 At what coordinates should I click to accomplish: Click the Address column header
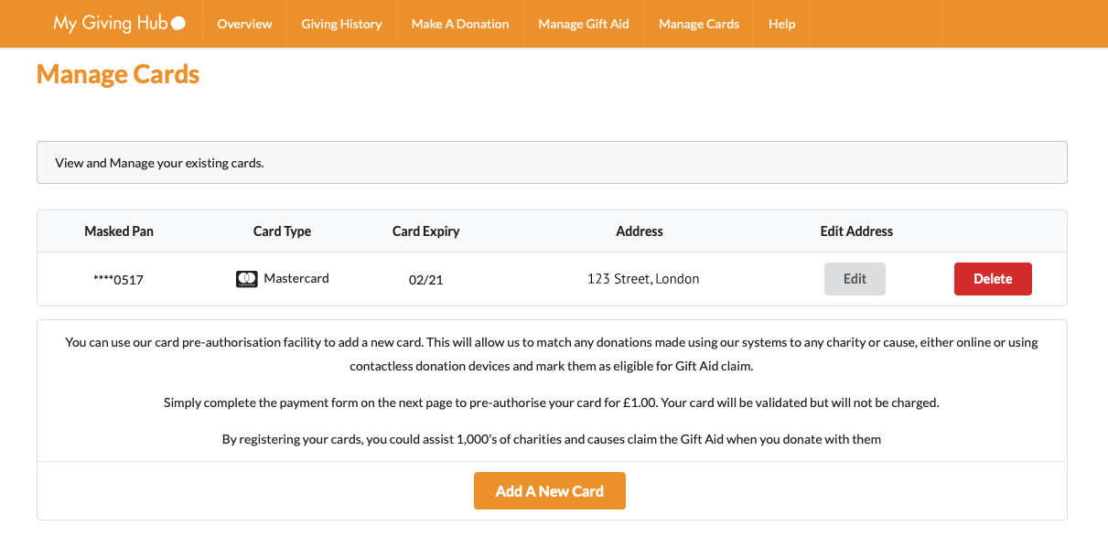(640, 231)
